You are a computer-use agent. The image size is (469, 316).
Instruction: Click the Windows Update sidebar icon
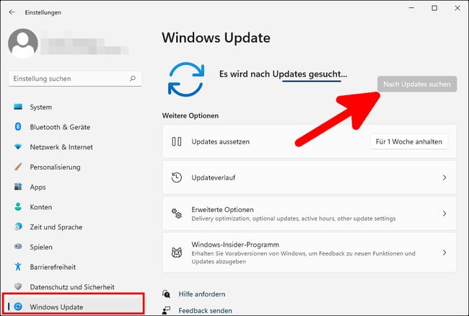click(18, 307)
